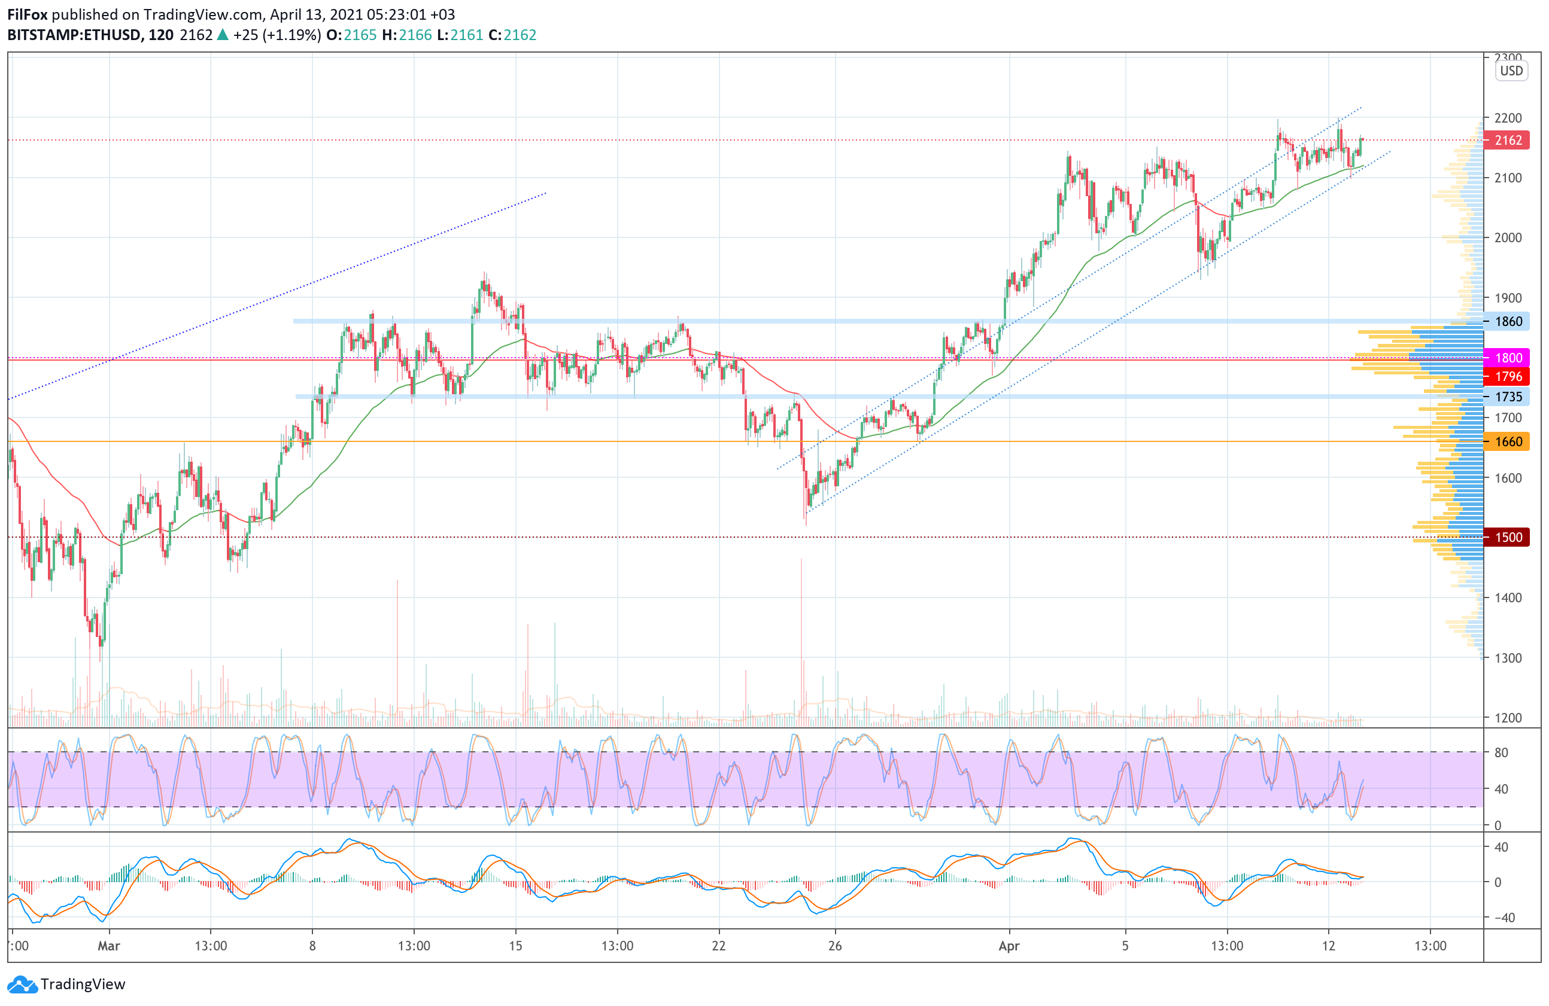Click the USD currency label on price axis
This screenshot has height=1006, width=1549.
(x=1511, y=71)
